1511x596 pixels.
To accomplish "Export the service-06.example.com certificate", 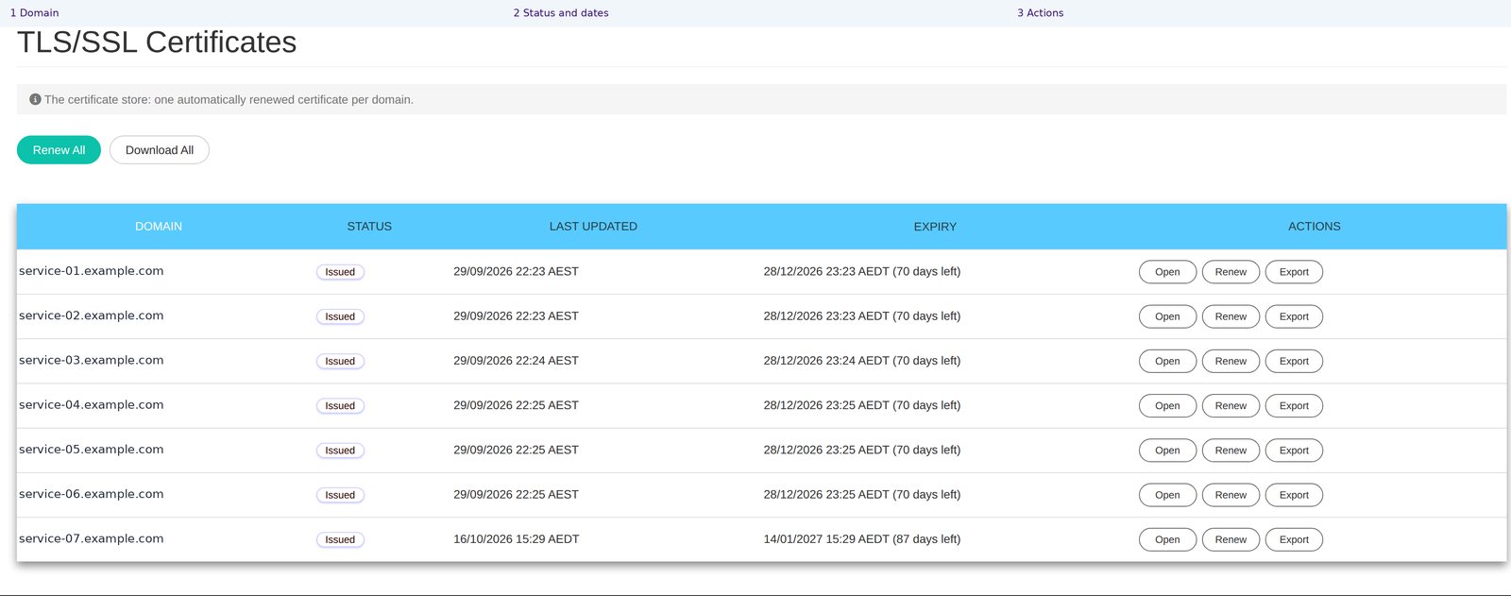I will coord(1294,495).
